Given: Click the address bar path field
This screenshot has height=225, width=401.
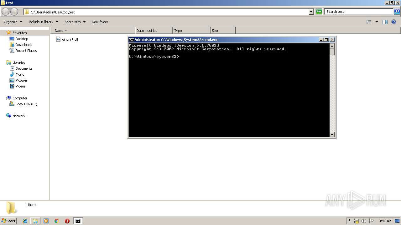Looking at the screenshot, I should [x=166, y=12].
